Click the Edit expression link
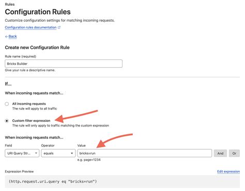This screenshot has width=245, height=191. click(228, 171)
